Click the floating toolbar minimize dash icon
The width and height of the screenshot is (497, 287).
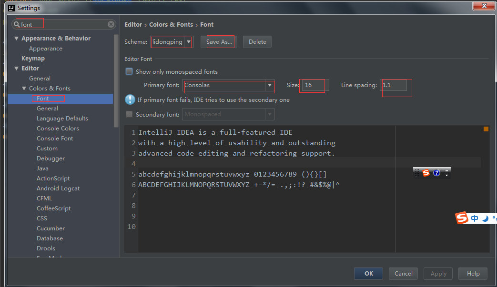[446, 171]
